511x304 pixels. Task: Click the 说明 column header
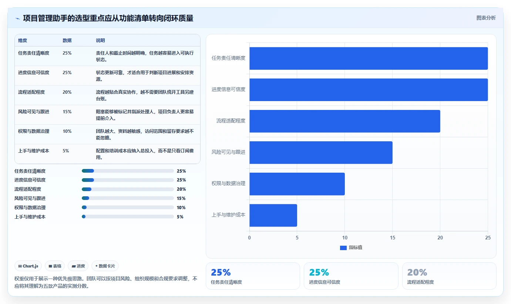click(100, 41)
